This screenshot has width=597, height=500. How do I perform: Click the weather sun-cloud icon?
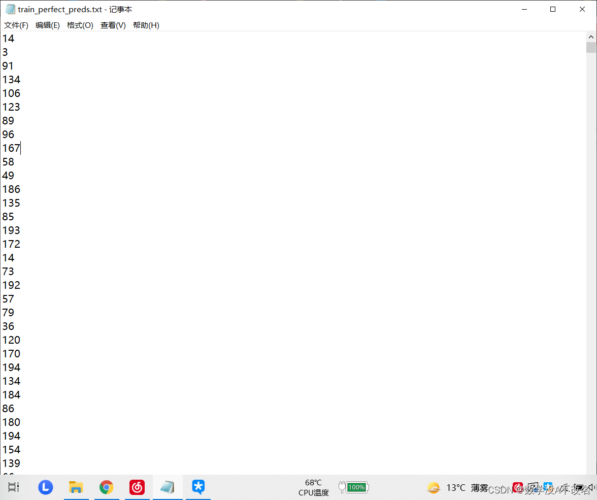(434, 487)
